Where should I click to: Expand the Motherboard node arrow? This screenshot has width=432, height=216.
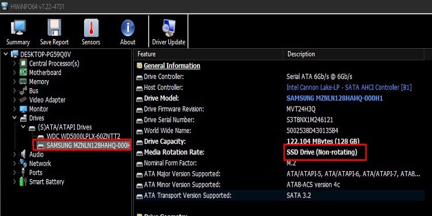click(x=14, y=73)
